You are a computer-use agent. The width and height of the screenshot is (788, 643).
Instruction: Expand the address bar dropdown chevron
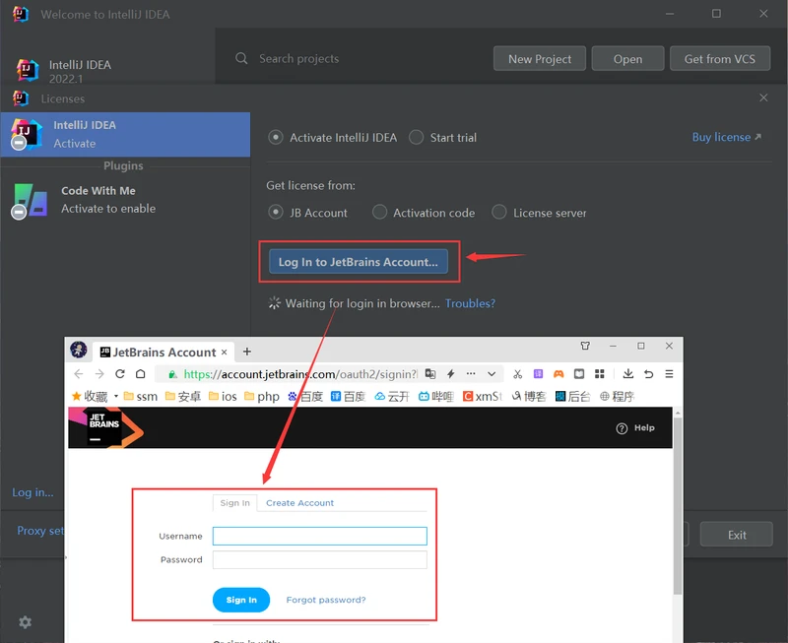pyautogui.click(x=491, y=374)
